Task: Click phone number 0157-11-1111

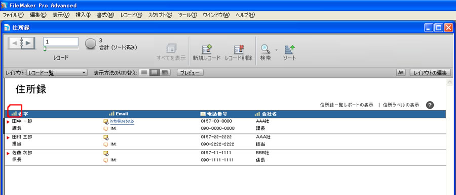Action: click(216, 153)
